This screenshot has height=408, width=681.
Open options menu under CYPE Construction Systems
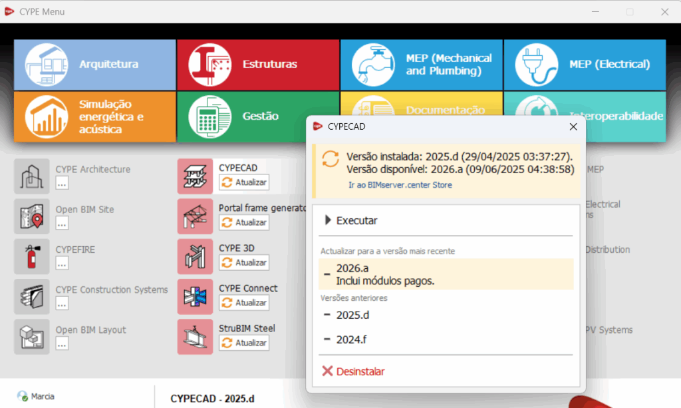[62, 304]
